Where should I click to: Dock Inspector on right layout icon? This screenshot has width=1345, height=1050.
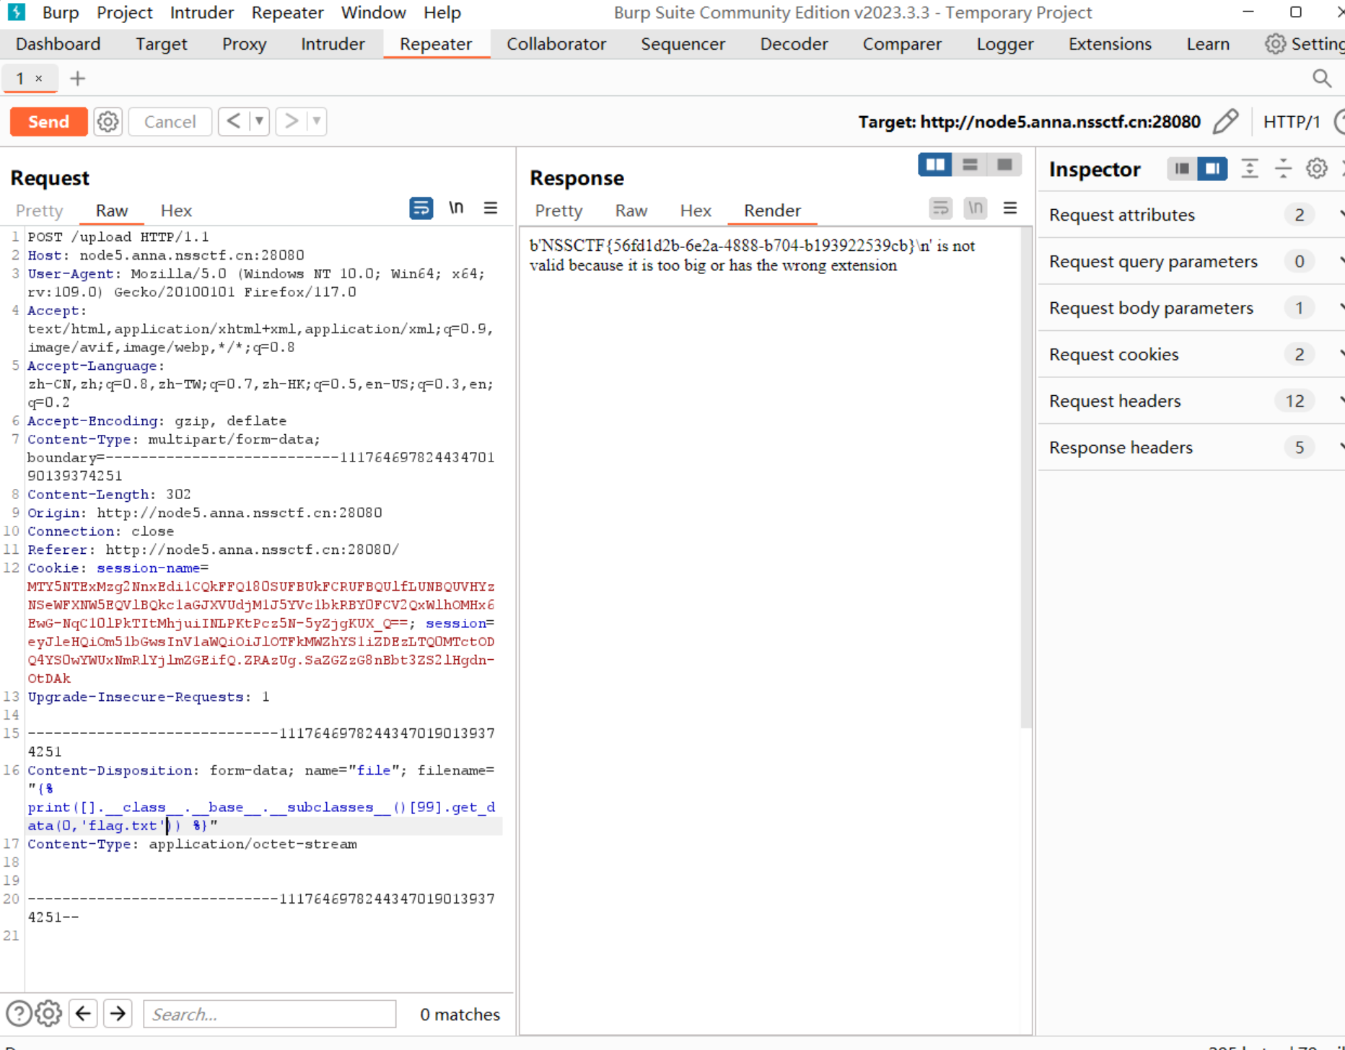click(1212, 169)
